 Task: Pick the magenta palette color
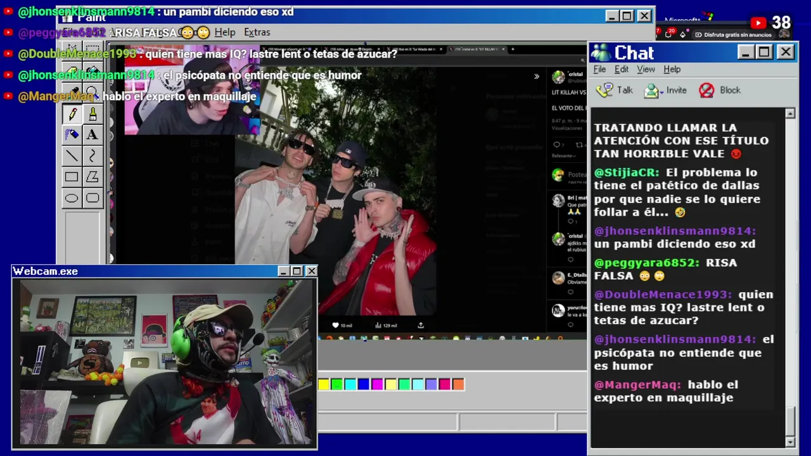coord(377,384)
